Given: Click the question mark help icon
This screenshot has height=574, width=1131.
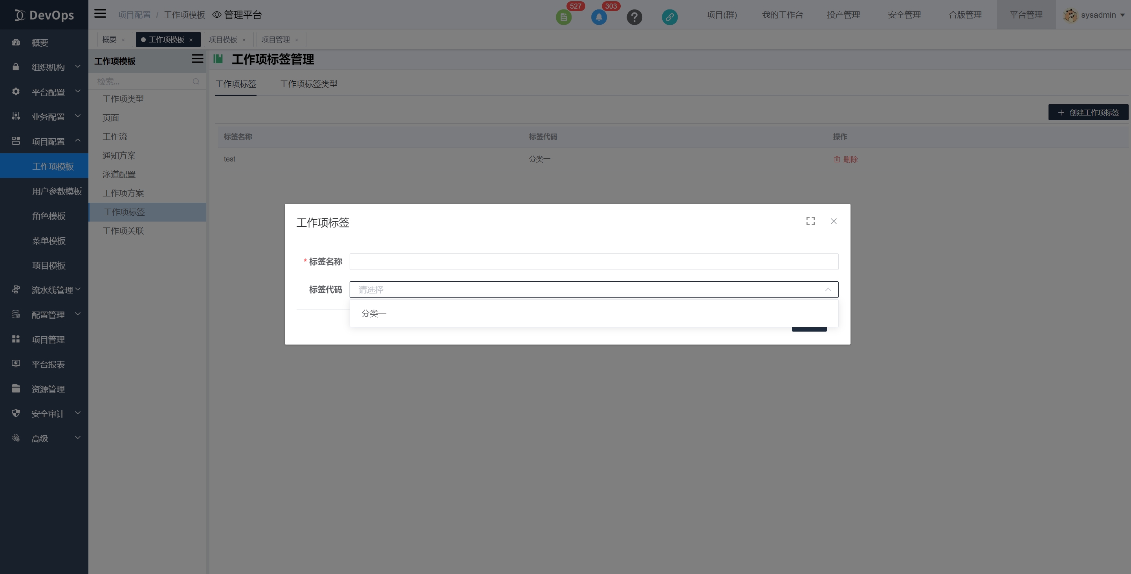Looking at the screenshot, I should tap(634, 17).
